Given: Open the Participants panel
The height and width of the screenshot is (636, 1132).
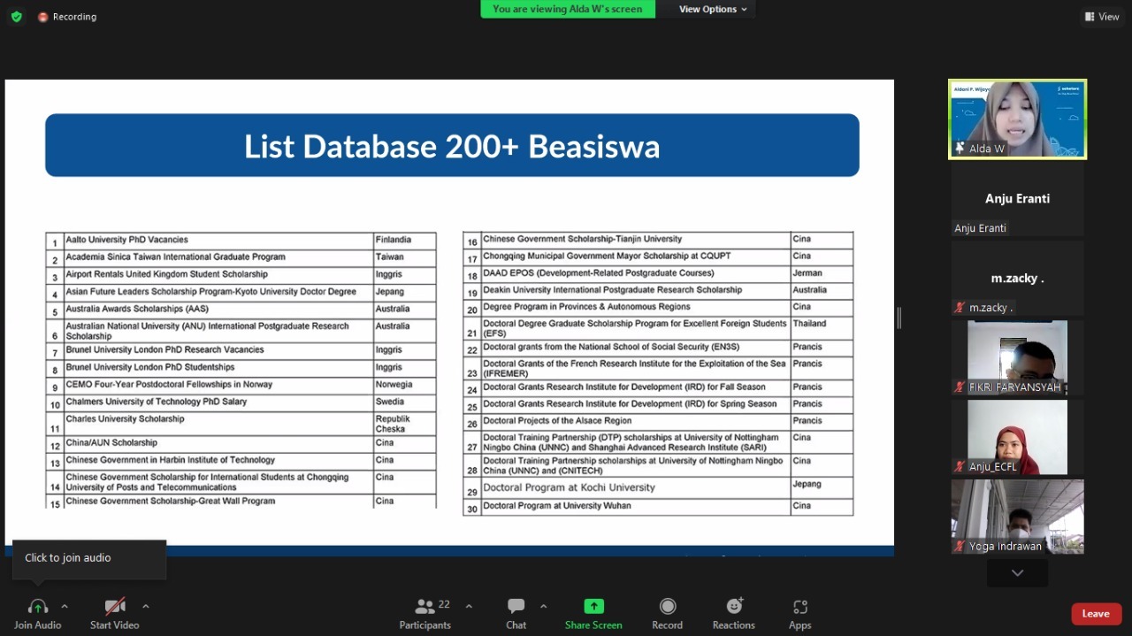Looking at the screenshot, I should click(x=425, y=613).
